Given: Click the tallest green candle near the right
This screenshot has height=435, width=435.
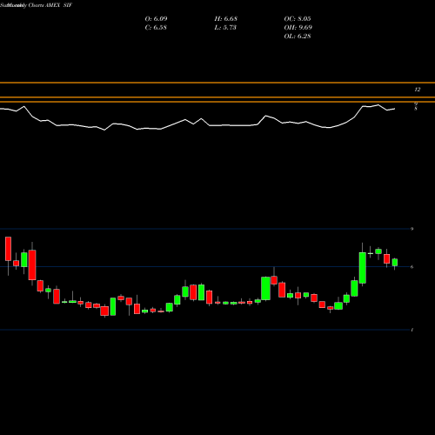Looking at the screenshot, I should point(363,268).
